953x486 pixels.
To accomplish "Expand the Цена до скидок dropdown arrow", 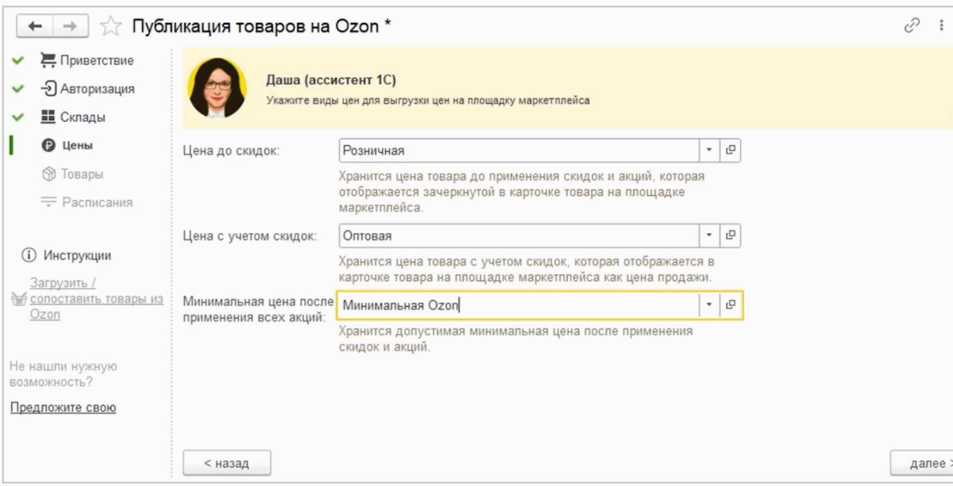I will (x=709, y=150).
